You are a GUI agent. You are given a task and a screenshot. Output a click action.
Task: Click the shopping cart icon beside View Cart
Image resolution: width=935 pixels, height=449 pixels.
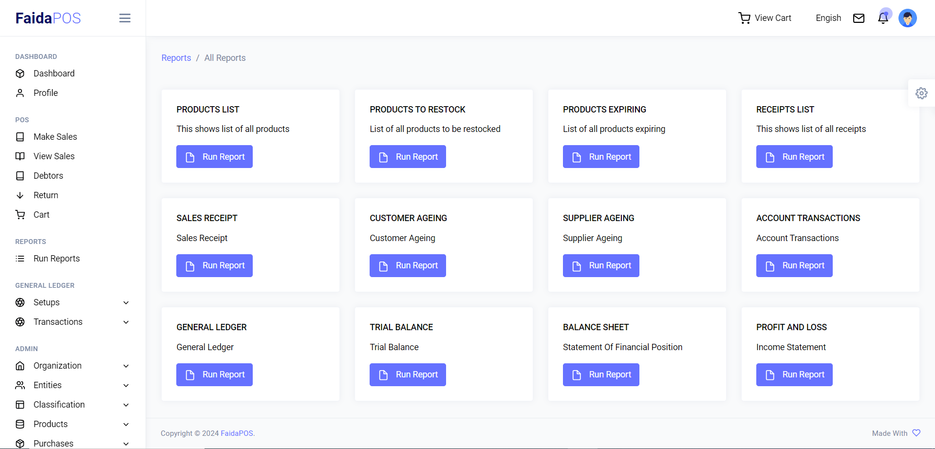[x=744, y=18]
